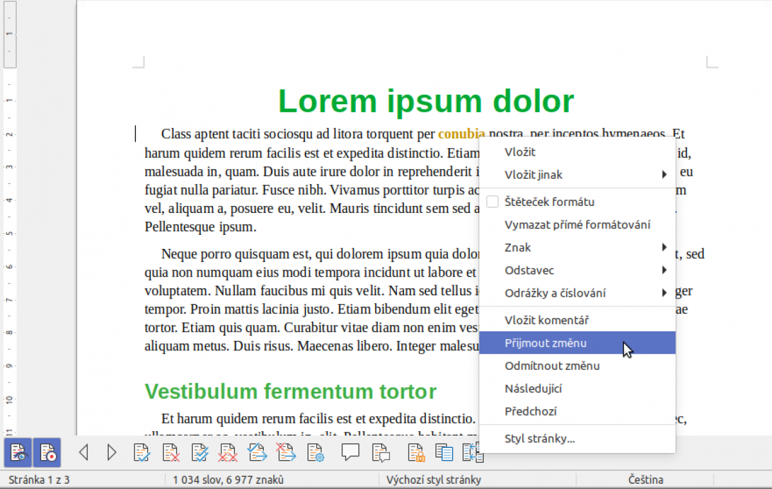Click heading Lorem ipsum dolor
The width and height of the screenshot is (772, 489).
426,102
